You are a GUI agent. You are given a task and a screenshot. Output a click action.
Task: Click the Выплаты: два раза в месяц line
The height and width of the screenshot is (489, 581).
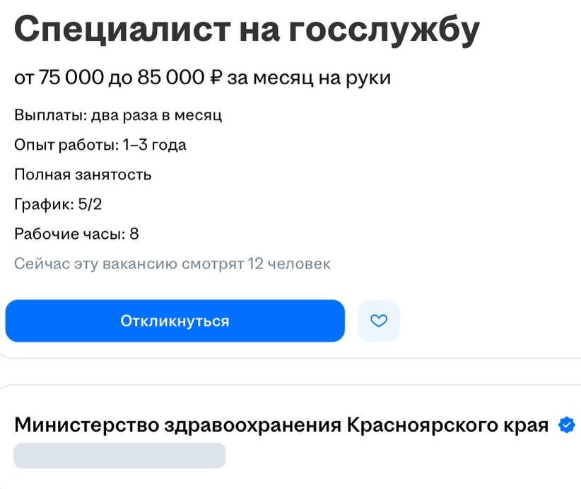[x=118, y=115]
